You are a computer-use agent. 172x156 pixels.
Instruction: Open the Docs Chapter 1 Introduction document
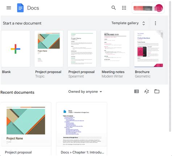[x=82, y=129]
